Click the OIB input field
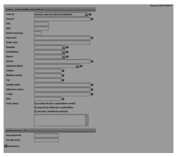 tap(41, 24)
